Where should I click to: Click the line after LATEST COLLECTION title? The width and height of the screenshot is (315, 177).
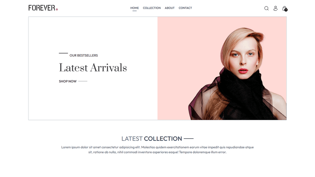coord(189,139)
